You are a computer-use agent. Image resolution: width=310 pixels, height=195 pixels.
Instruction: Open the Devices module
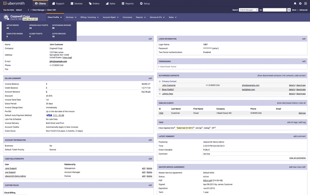pos(76,4)
